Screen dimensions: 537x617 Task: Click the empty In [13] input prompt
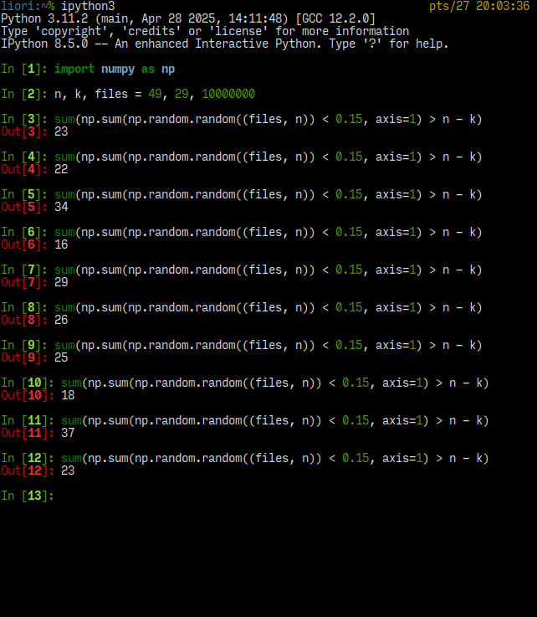(x=28, y=496)
